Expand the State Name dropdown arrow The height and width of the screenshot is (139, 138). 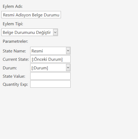point(68,51)
